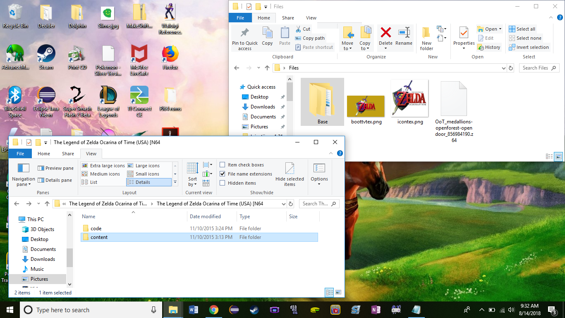Go up one level in Files window
Screen dimensions: 565x318
[x=267, y=68]
